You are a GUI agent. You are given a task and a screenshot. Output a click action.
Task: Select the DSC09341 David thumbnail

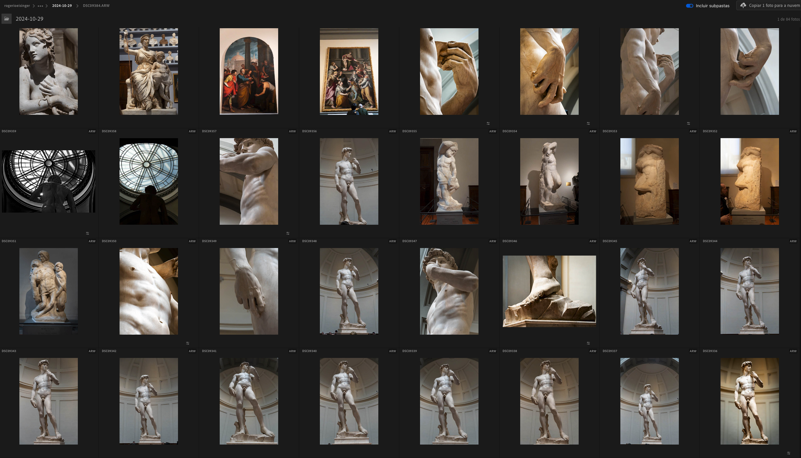(x=249, y=401)
